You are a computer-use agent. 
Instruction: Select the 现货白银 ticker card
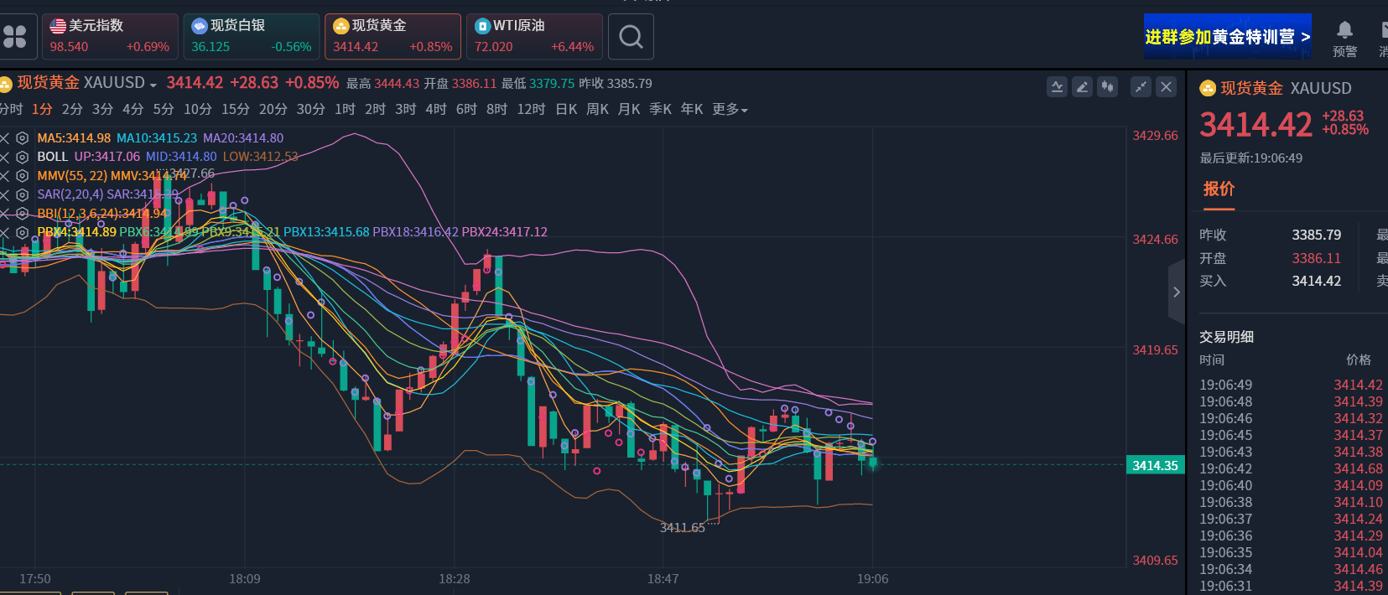[252, 36]
